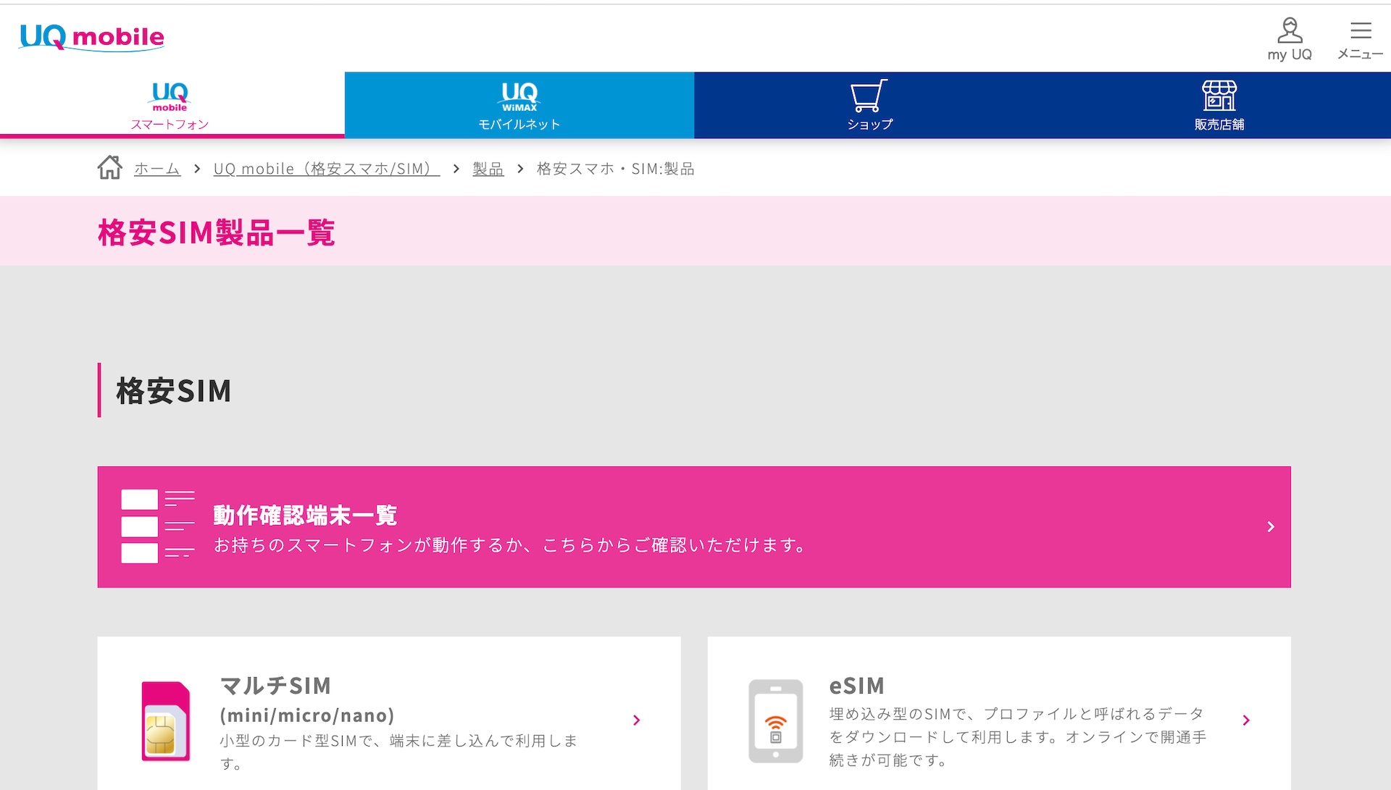Open UQ mobile（格安スマホ/SIM） breadcrumb link
The width and height of the screenshot is (1391, 790).
click(326, 169)
